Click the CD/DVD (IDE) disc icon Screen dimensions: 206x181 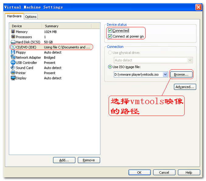(13, 47)
